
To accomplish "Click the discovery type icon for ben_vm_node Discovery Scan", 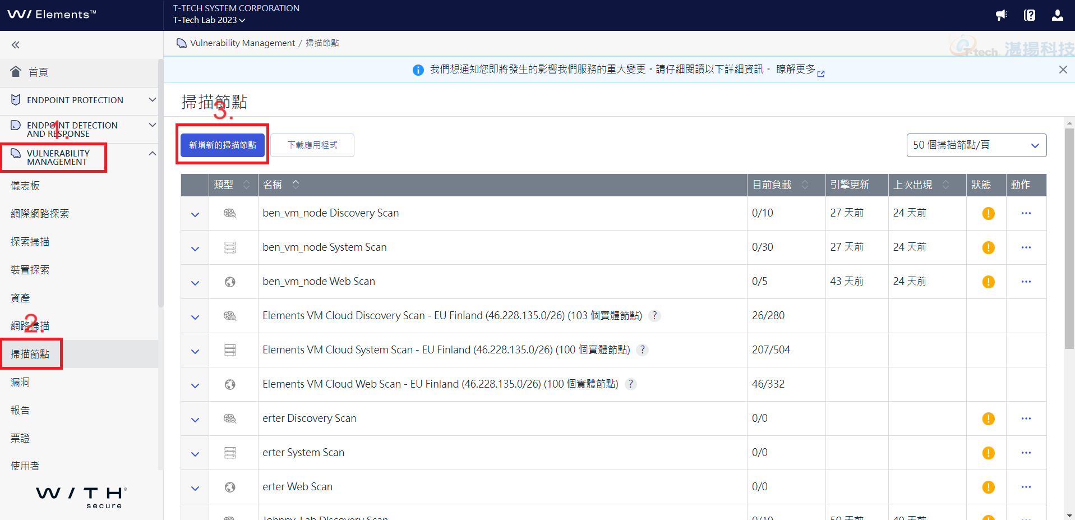I will (230, 213).
